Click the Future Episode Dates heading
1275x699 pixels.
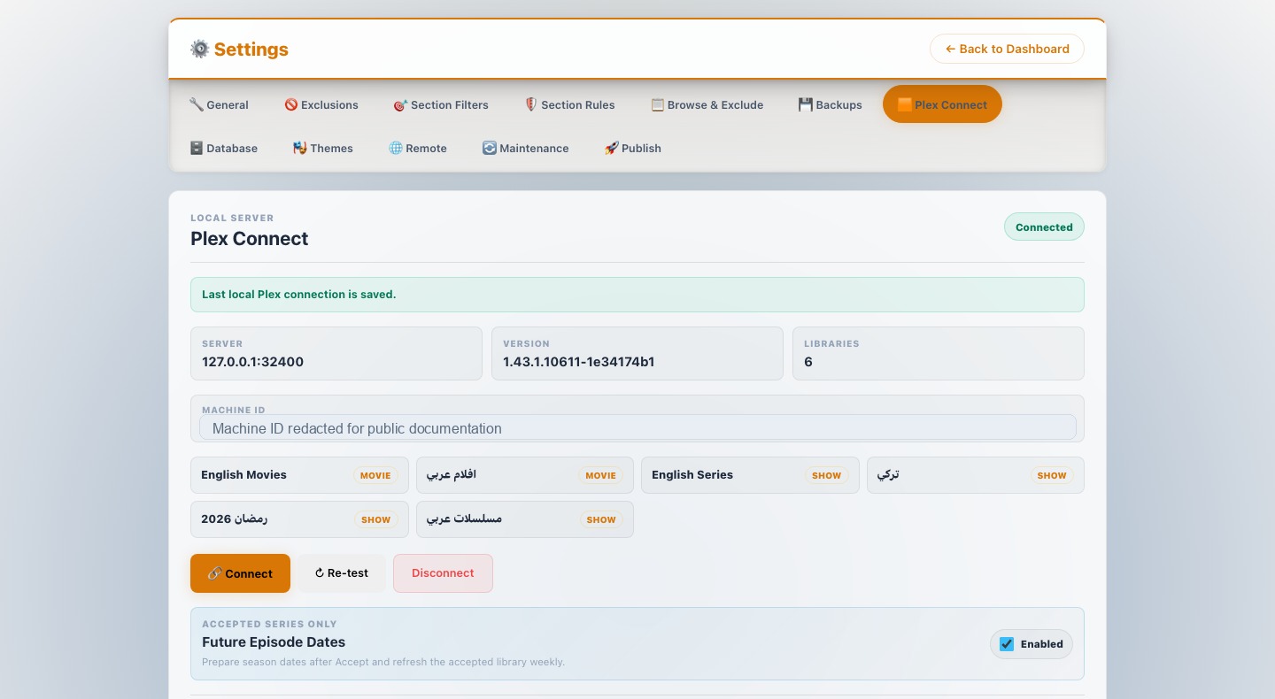tap(274, 642)
